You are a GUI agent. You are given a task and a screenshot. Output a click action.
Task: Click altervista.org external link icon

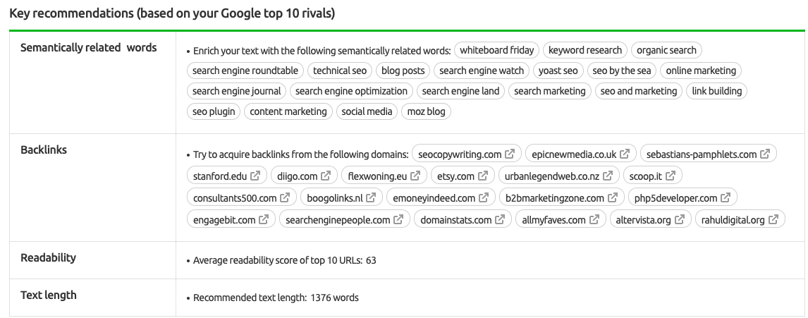(680, 219)
